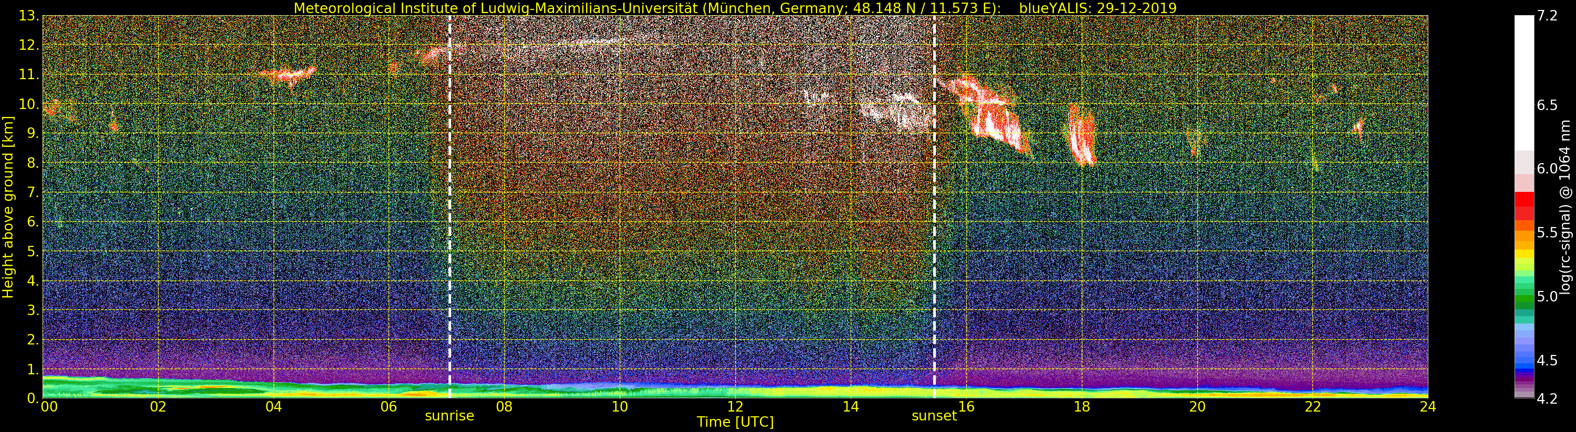This screenshot has width=1576, height=432.
Task: Click the colorbar tick value 6.5
Action: click(1548, 106)
